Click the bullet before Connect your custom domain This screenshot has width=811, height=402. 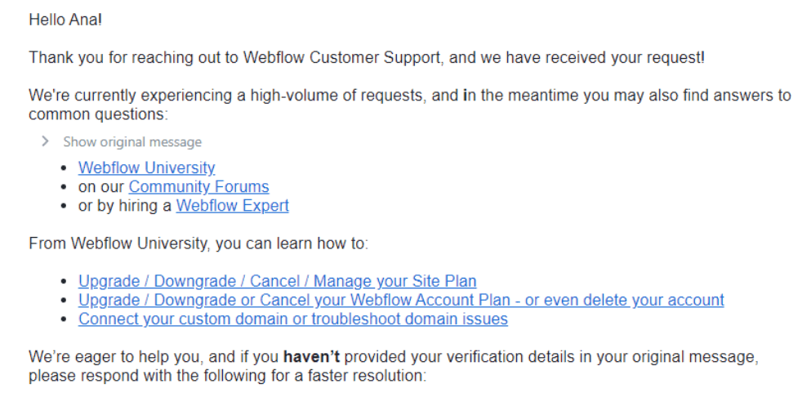(x=65, y=319)
